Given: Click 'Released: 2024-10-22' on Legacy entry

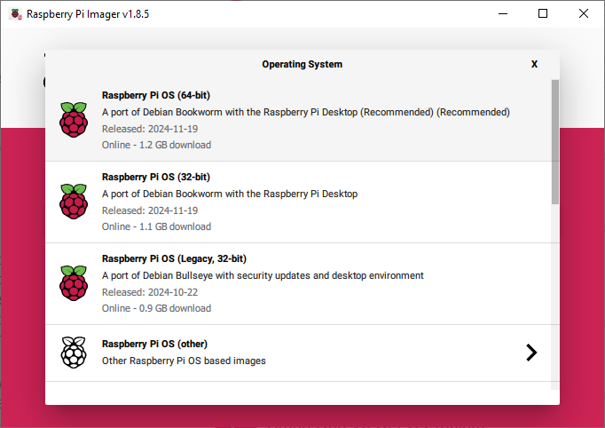Looking at the screenshot, I should (150, 292).
